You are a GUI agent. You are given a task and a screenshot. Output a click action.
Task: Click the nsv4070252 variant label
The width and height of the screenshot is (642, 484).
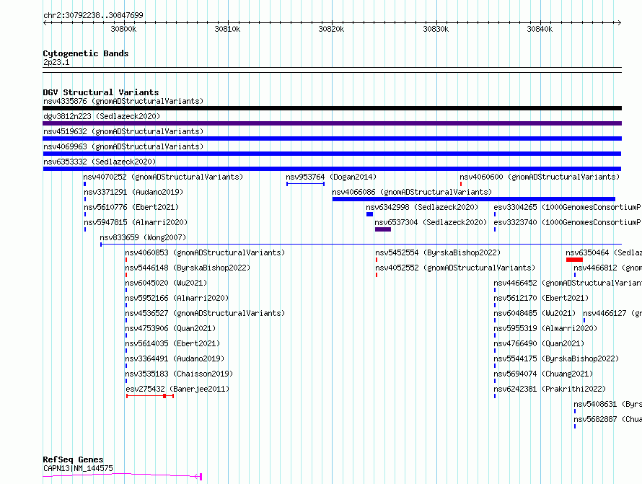pyautogui.click(x=163, y=177)
